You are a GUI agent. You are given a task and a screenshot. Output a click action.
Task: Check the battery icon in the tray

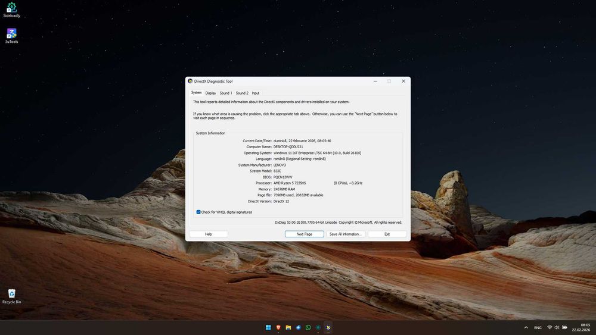pyautogui.click(x=565, y=327)
